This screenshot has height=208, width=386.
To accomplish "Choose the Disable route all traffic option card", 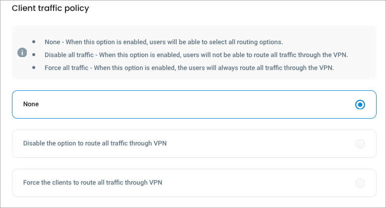I will tap(193, 144).
